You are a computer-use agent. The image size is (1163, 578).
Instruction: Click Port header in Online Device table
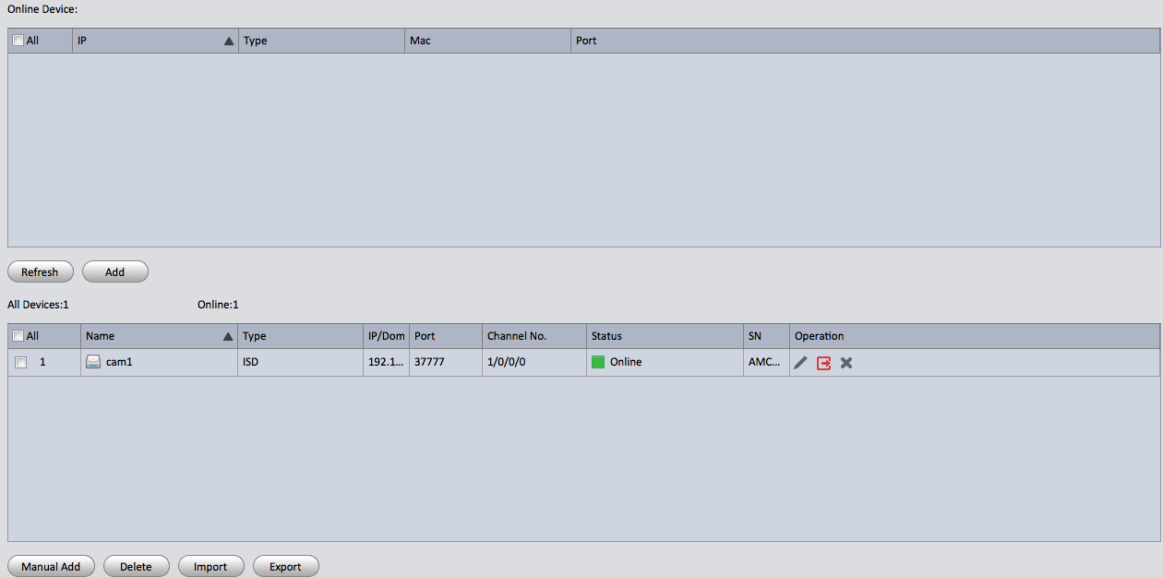pyautogui.click(x=865, y=41)
